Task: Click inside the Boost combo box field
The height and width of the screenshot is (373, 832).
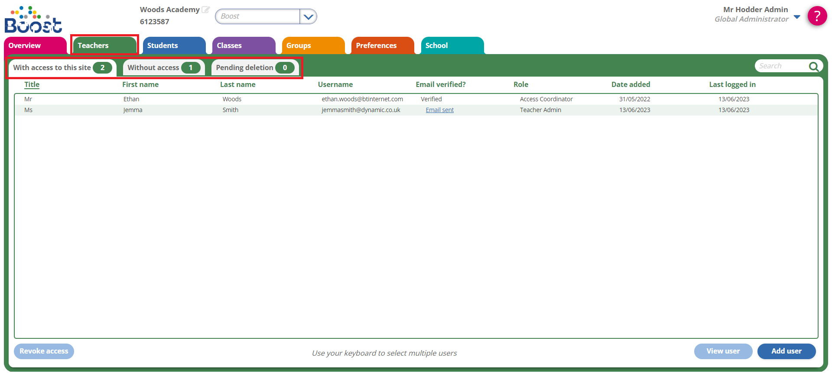Action: [x=257, y=16]
